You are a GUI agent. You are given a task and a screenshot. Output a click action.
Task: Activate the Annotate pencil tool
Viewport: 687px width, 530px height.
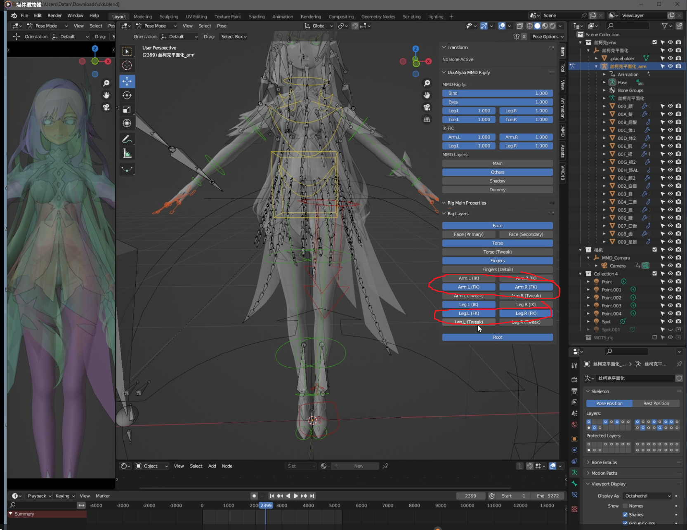pos(127,139)
